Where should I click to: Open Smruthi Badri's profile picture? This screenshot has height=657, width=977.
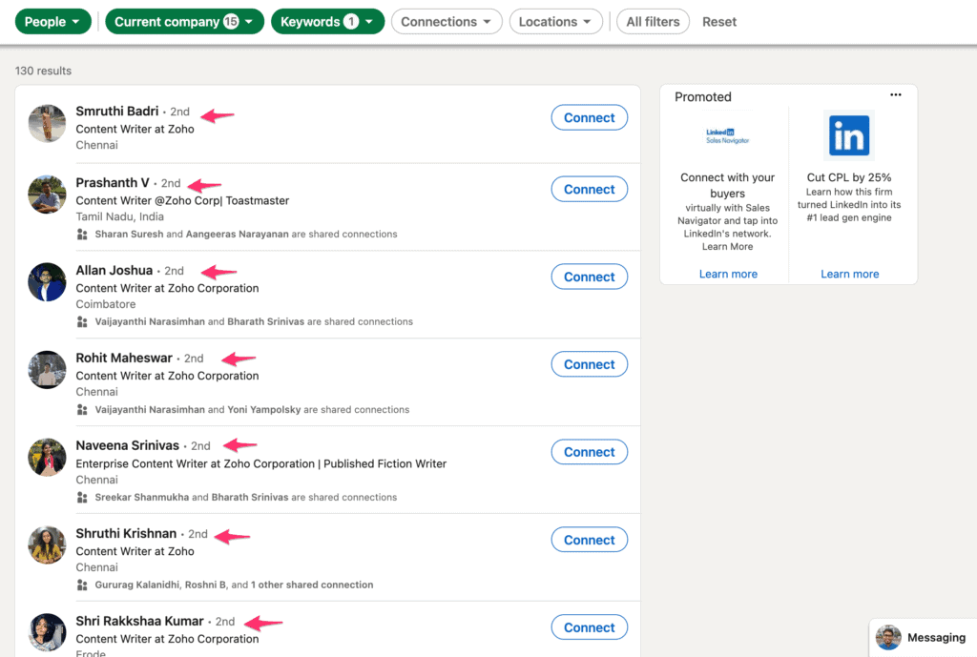pyautogui.click(x=48, y=123)
